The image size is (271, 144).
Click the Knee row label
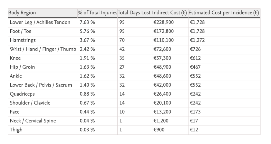tap(15, 58)
